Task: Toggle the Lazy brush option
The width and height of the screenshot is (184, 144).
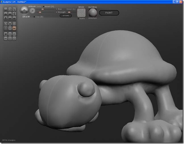Action: pos(39,7)
